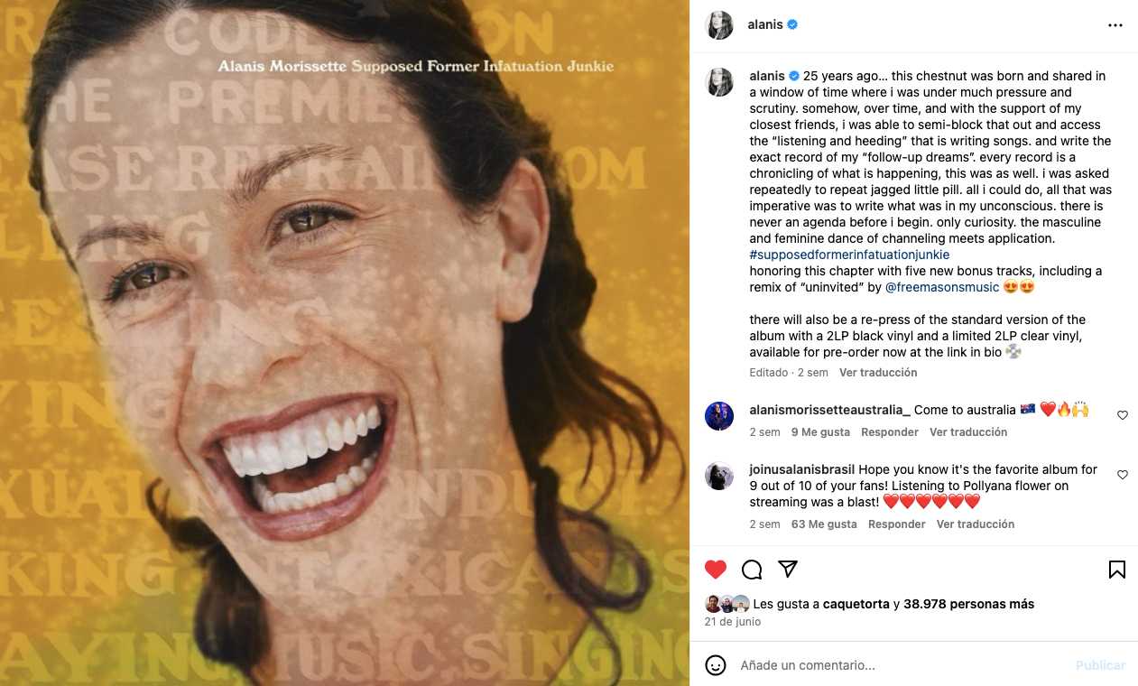This screenshot has height=686, width=1138.
Task: Translate the caption with Ver traducción
Action: point(877,373)
